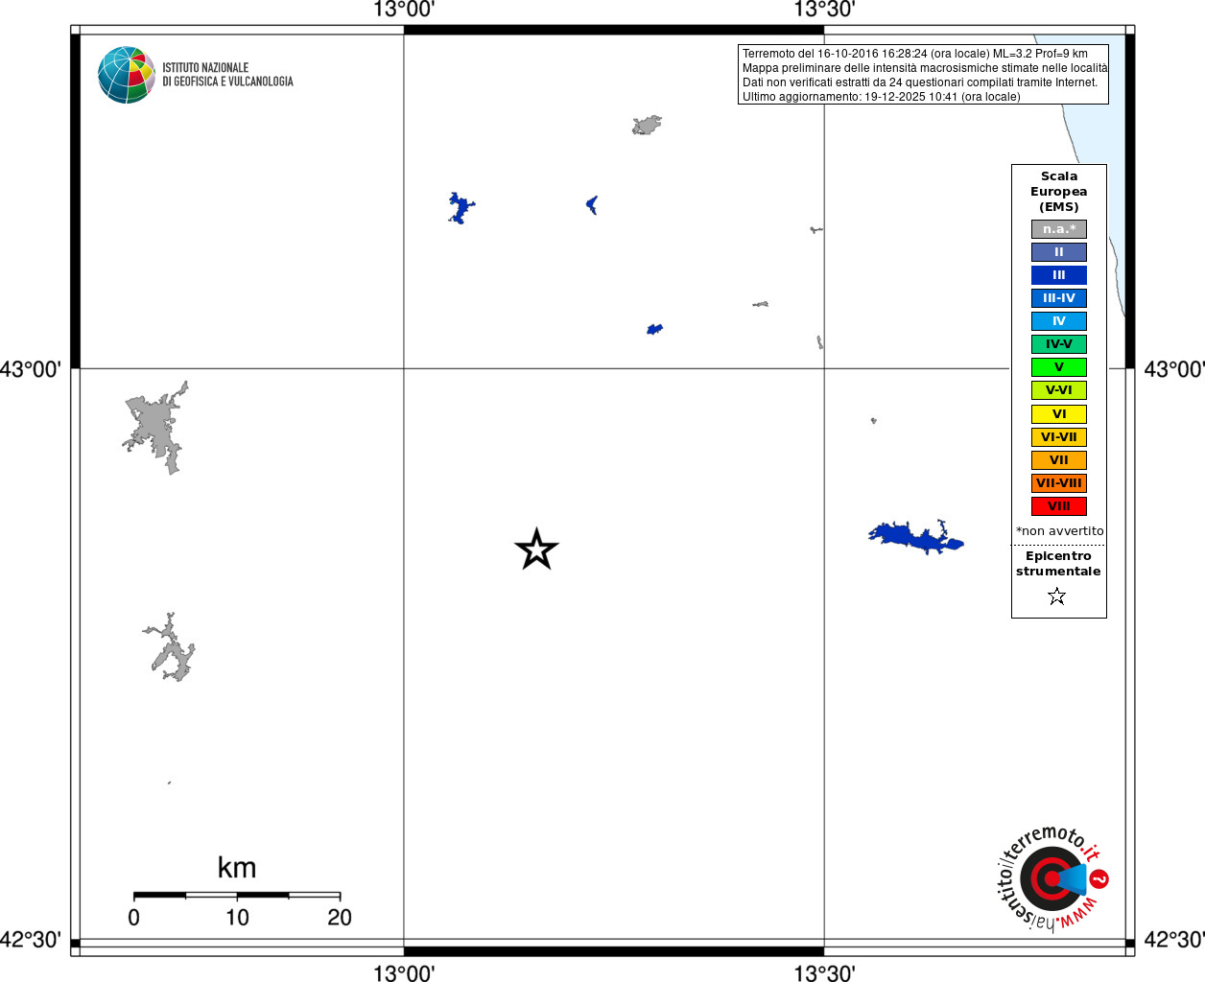Select the V-VI yellow-green legend swatch

[1059, 390]
